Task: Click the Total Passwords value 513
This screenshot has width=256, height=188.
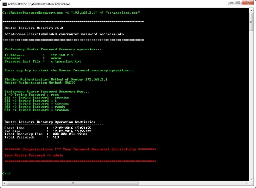Action: point(56,137)
